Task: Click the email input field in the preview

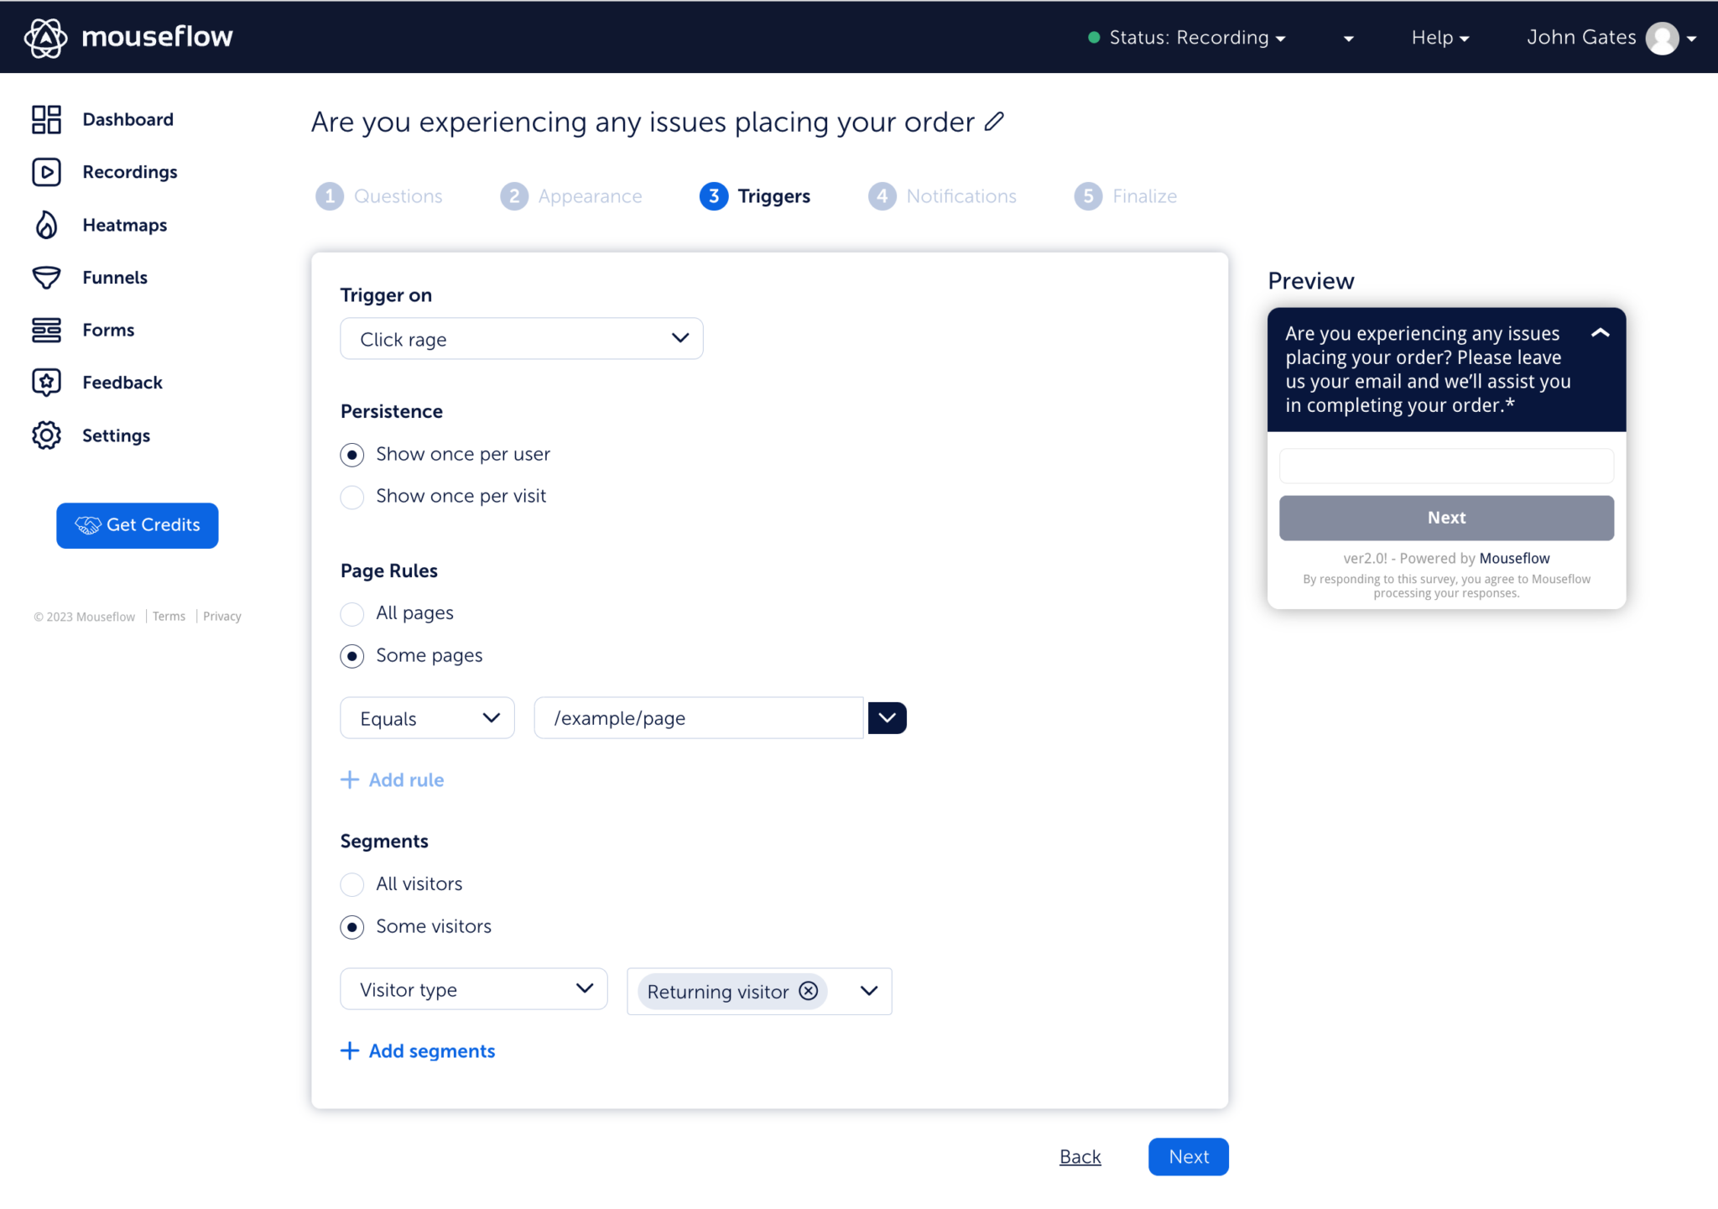Action: click(1445, 466)
